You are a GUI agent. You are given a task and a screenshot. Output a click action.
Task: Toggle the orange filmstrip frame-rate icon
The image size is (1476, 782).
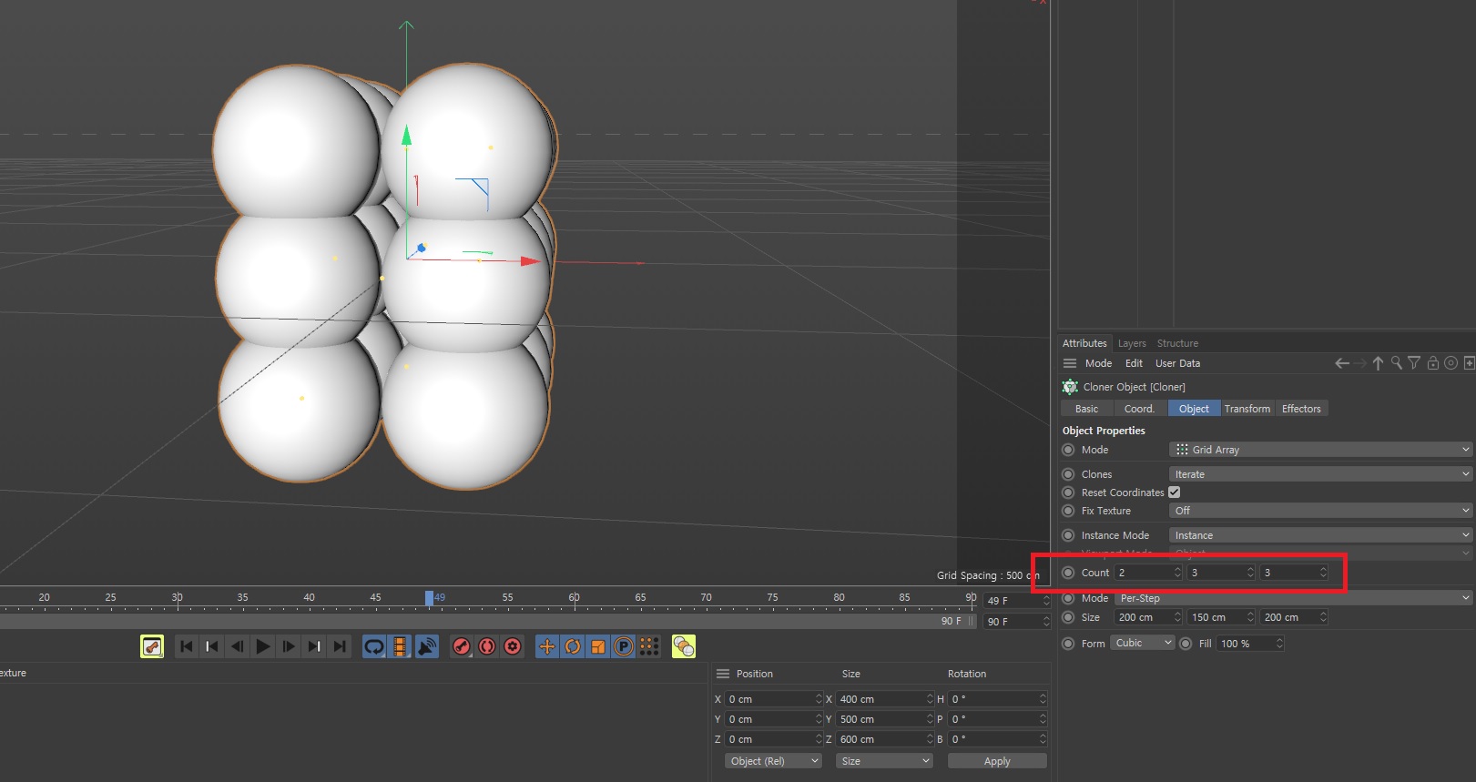pyautogui.click(x=400, y=646)
